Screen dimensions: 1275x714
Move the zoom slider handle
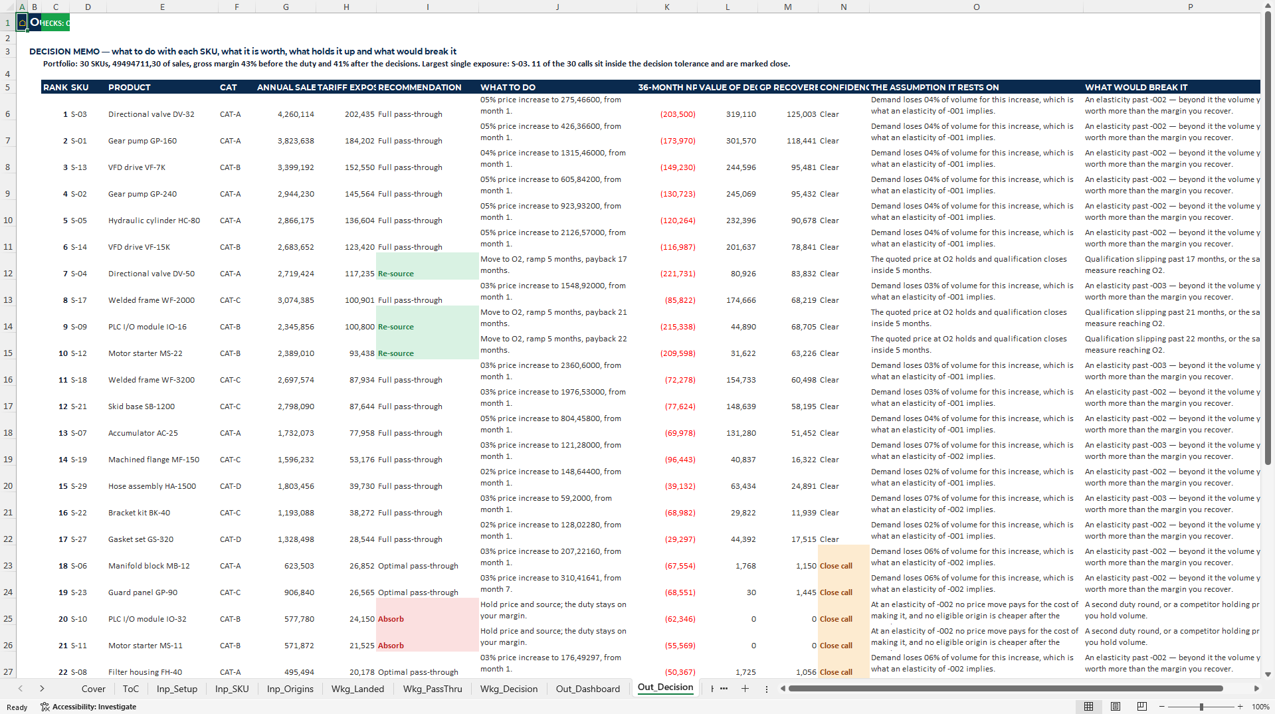[1201, 707]
